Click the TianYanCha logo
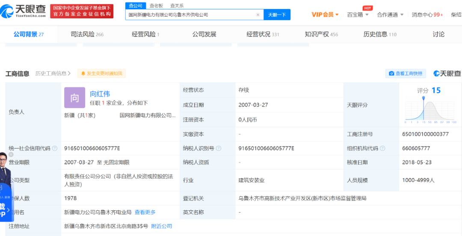Image resolution: width=462 pixels, height=236 pixels. (24, 11)
